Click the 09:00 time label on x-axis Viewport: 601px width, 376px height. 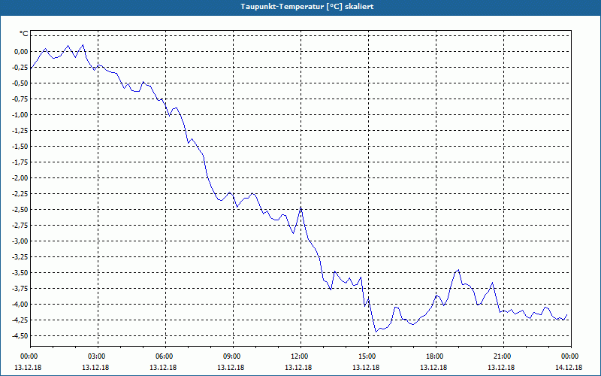[233, 356]
